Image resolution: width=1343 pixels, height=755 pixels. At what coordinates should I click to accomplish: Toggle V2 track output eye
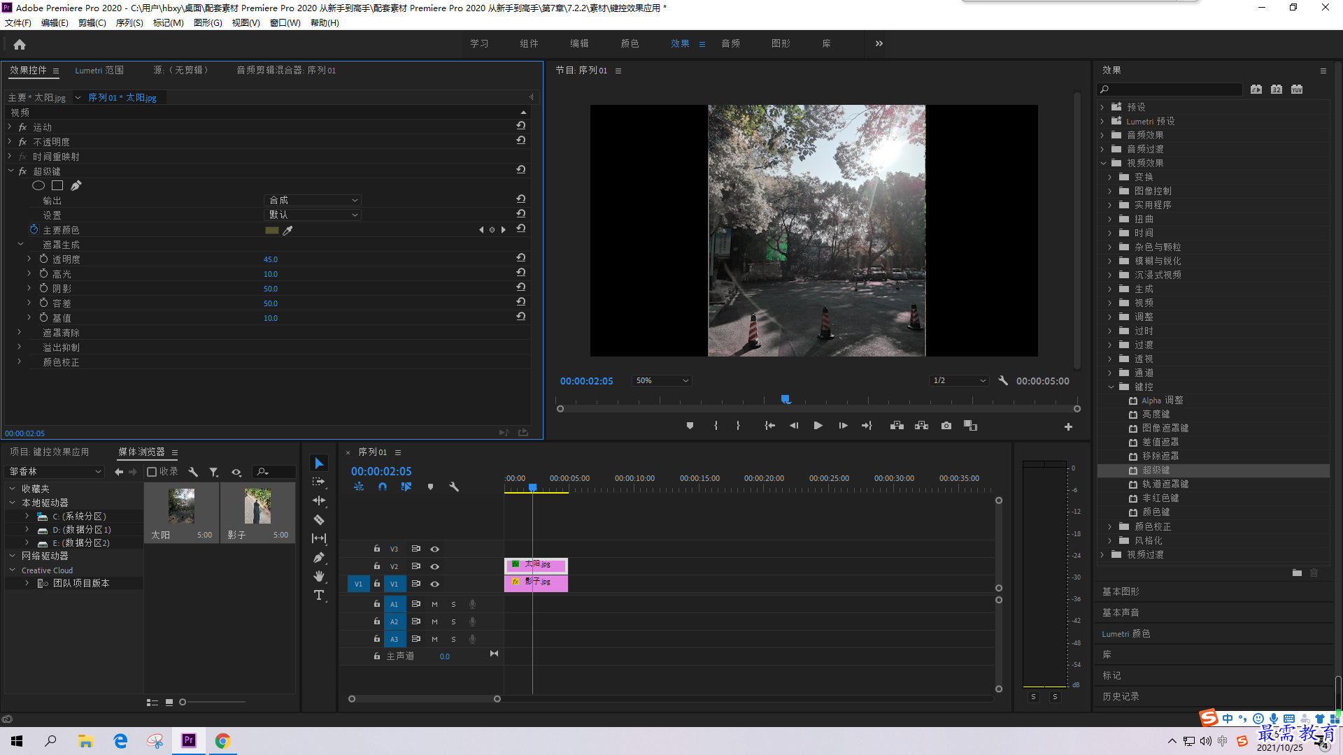click(434, 566)
